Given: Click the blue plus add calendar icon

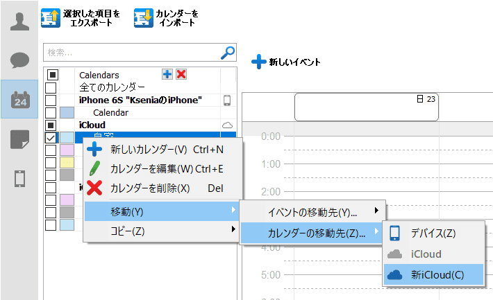Looking at the screenshot, I should pyautogui.click(x=167, y=75).
